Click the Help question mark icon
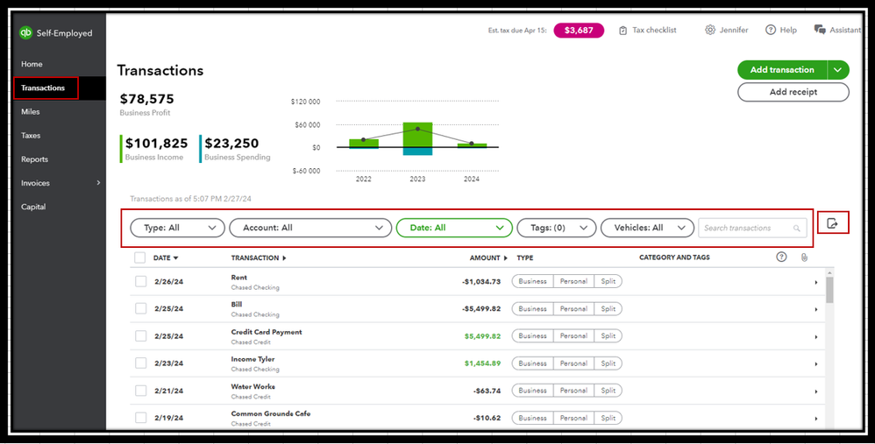The width and height of the screenshot is (875, 444). [771, 30]
